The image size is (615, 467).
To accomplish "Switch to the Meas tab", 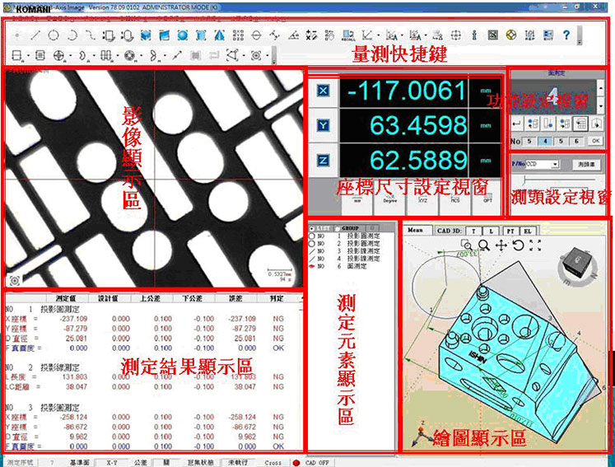I will click(x=415, y=231).
